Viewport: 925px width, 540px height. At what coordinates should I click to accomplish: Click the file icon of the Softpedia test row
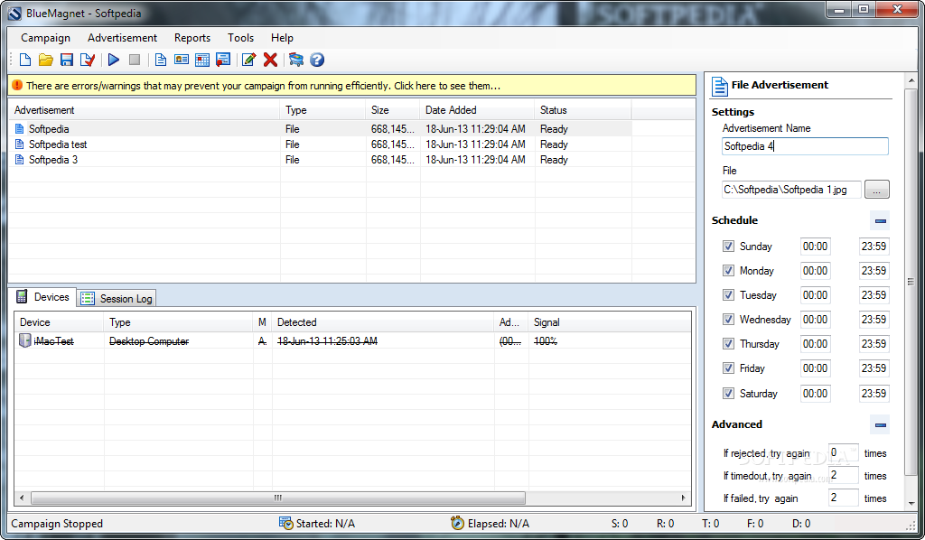[x=20, y=144]
